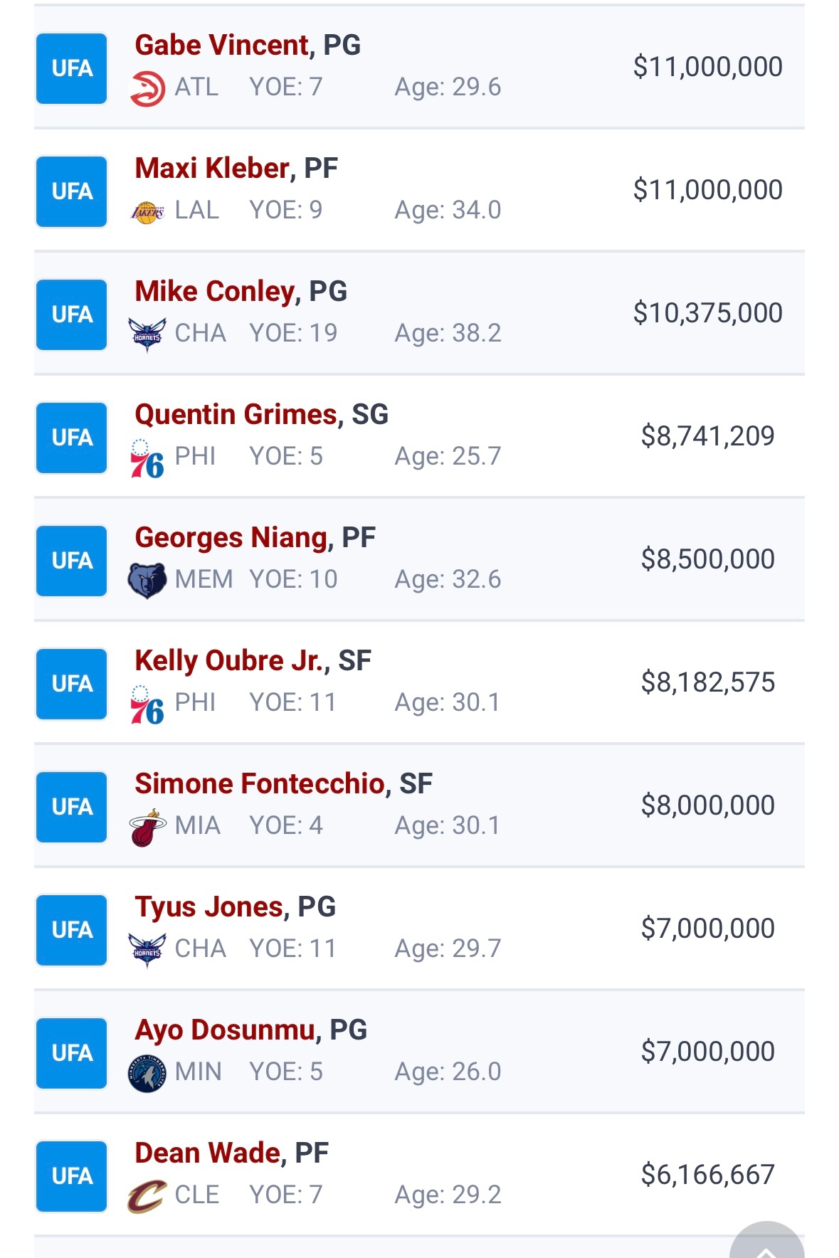
Task: Open Maxi Kleber player link
Action: (212, 169)
